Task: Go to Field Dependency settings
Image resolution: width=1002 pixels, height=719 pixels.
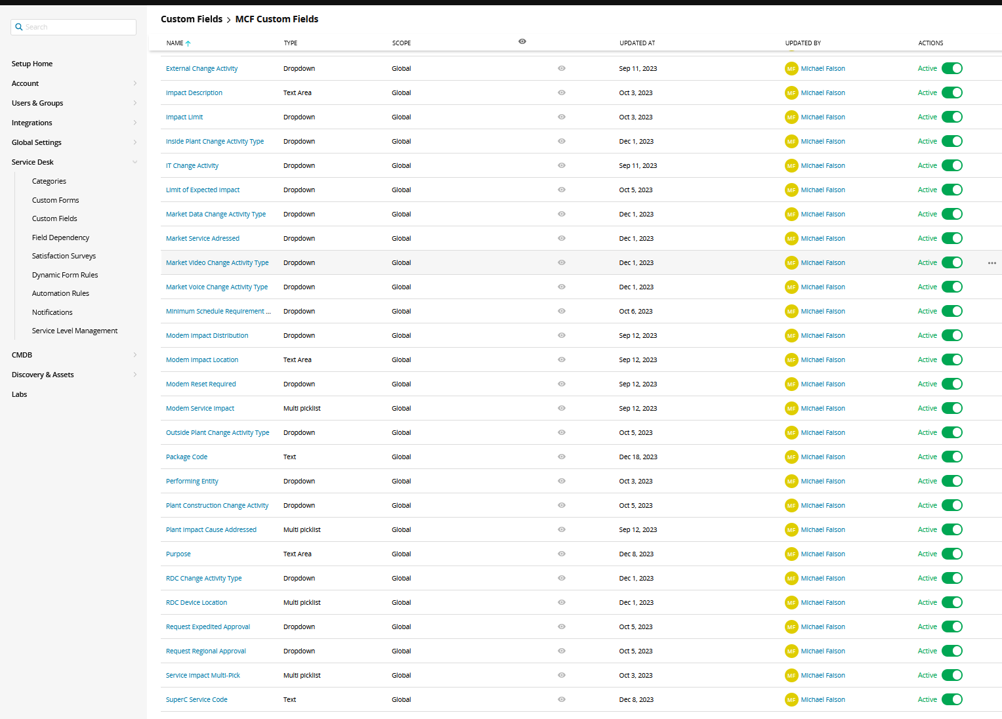Action: point(61,237)
